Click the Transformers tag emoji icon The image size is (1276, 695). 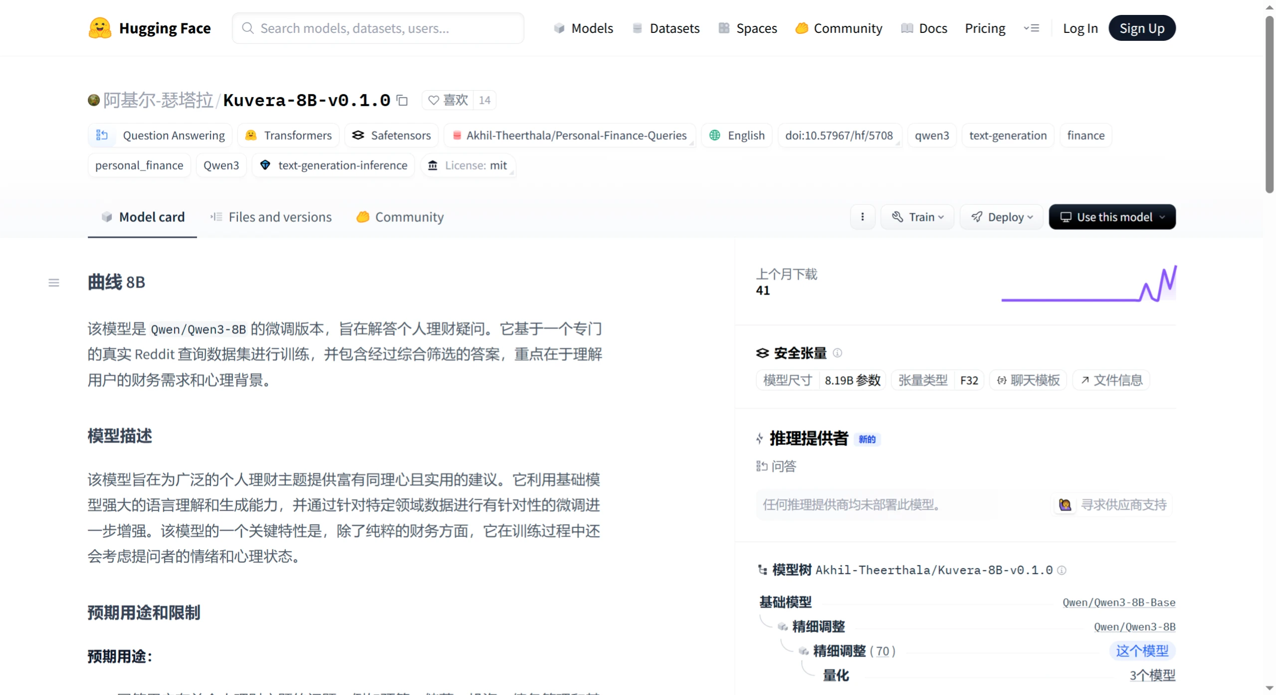(251, 135)
